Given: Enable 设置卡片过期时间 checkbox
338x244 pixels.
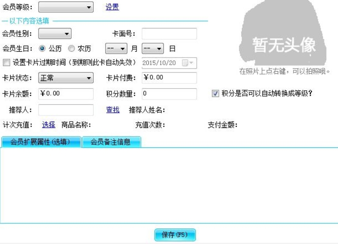Looking at the screenshot, I should [x=6, y=63].
